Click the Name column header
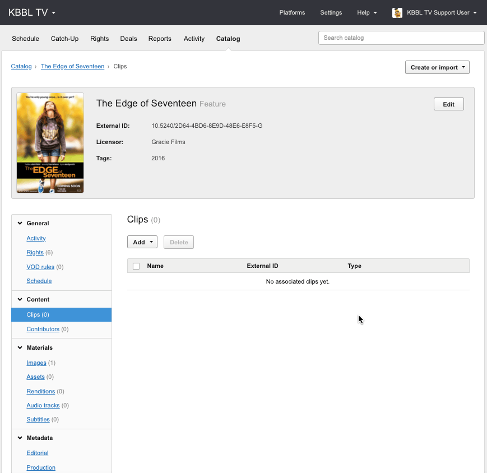This screenshot has height=473, width=487. point(155,266)
